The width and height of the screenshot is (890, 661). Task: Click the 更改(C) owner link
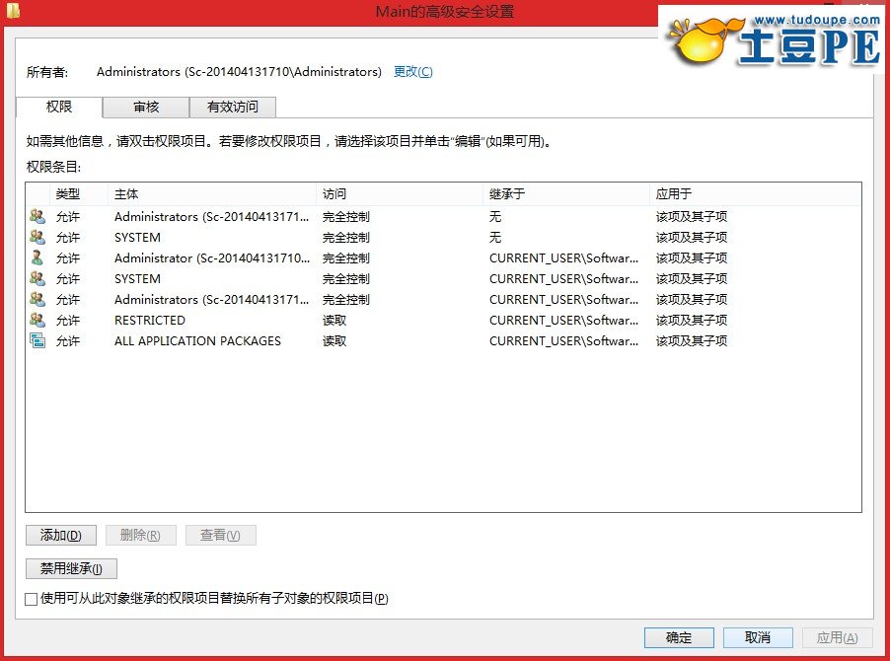412,72
